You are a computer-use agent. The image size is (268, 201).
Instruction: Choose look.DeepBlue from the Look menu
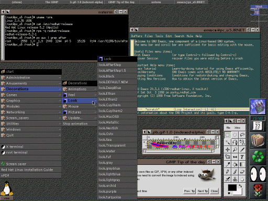[x=117, y=88]
